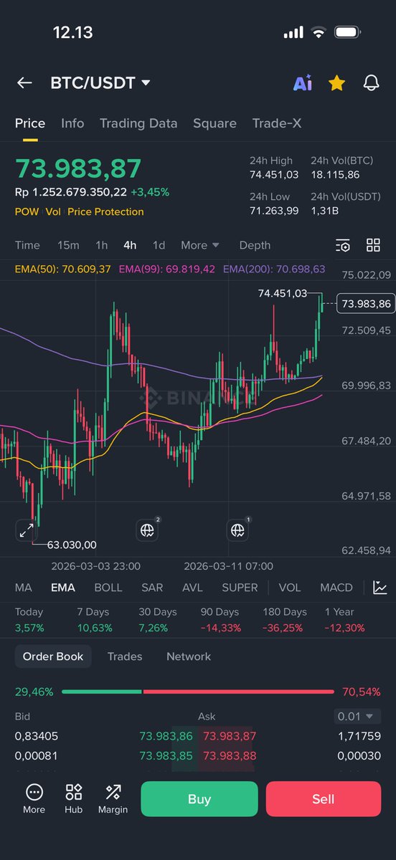Image resolution: width=396 pixels, height=860 pixels.
Task: Tap the back arrow icon
Action: 24,83
